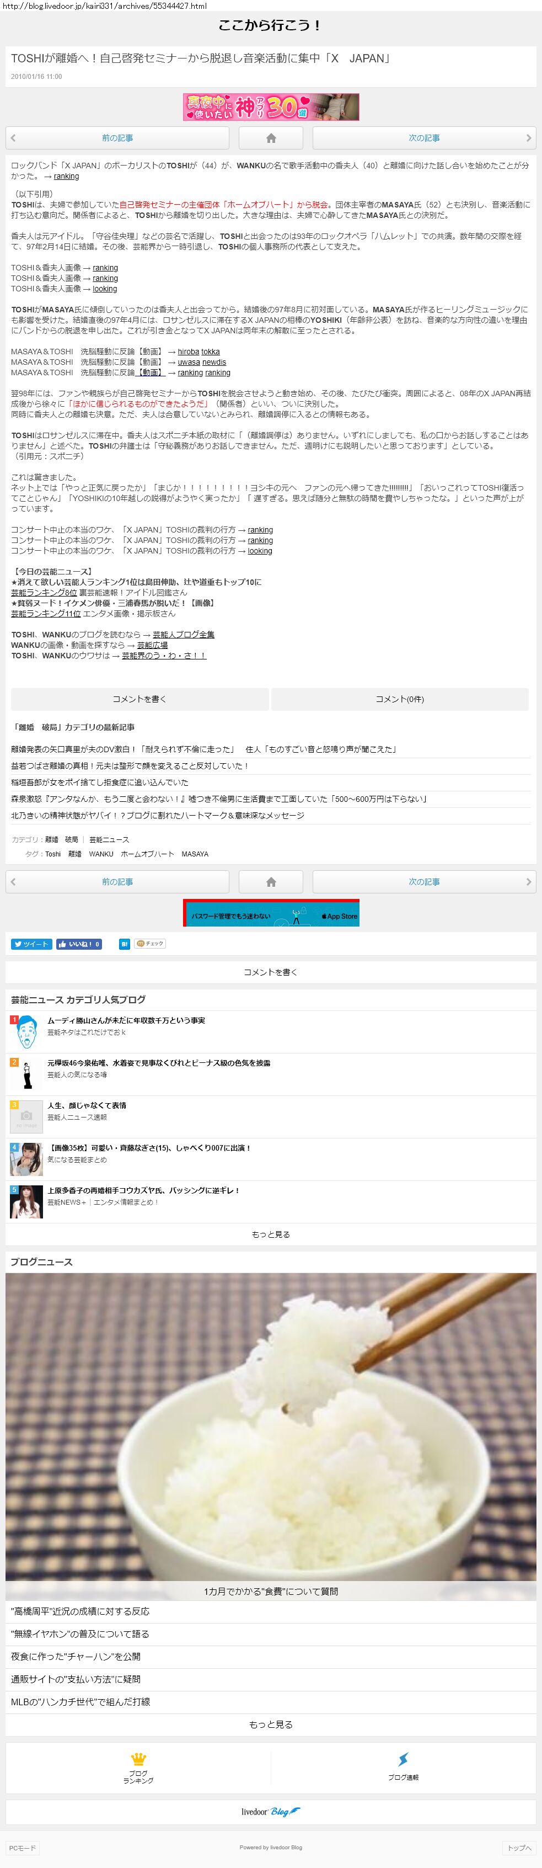This screenshot has width=542, height=1868.
Task: Select the コメントを書く tab below the article
Action: coord(139,699)
